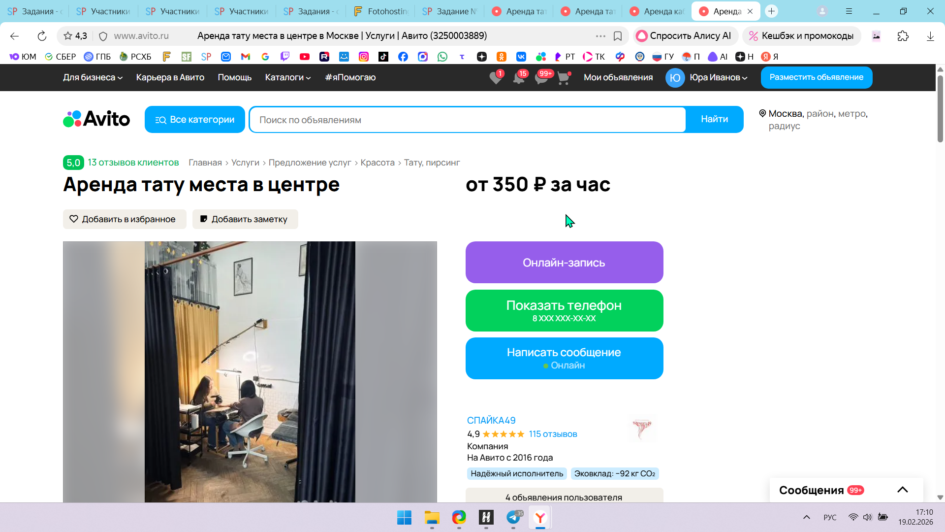Click the Avito logo
Screen dimensions: 945x532
(96, 119)
